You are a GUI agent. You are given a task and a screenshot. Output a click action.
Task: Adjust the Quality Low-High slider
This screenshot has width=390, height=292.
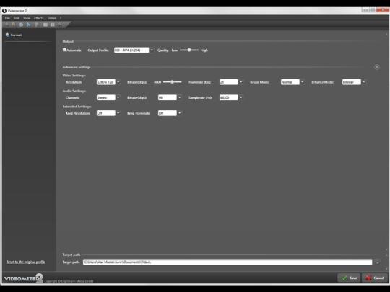(189, 50)
